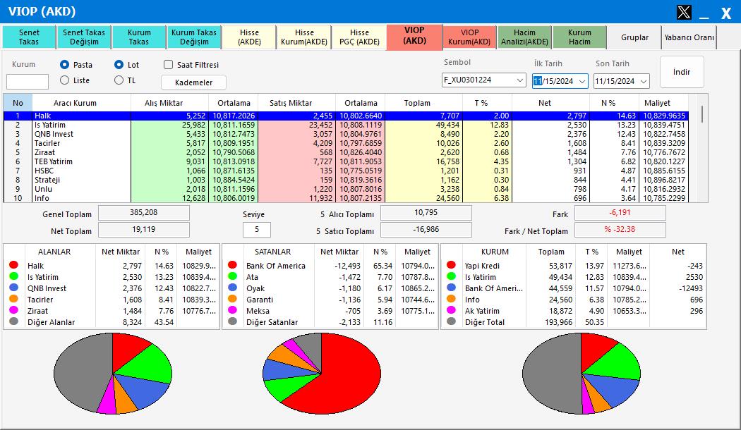Click green circle icon next to Ata

pos(232,277)
